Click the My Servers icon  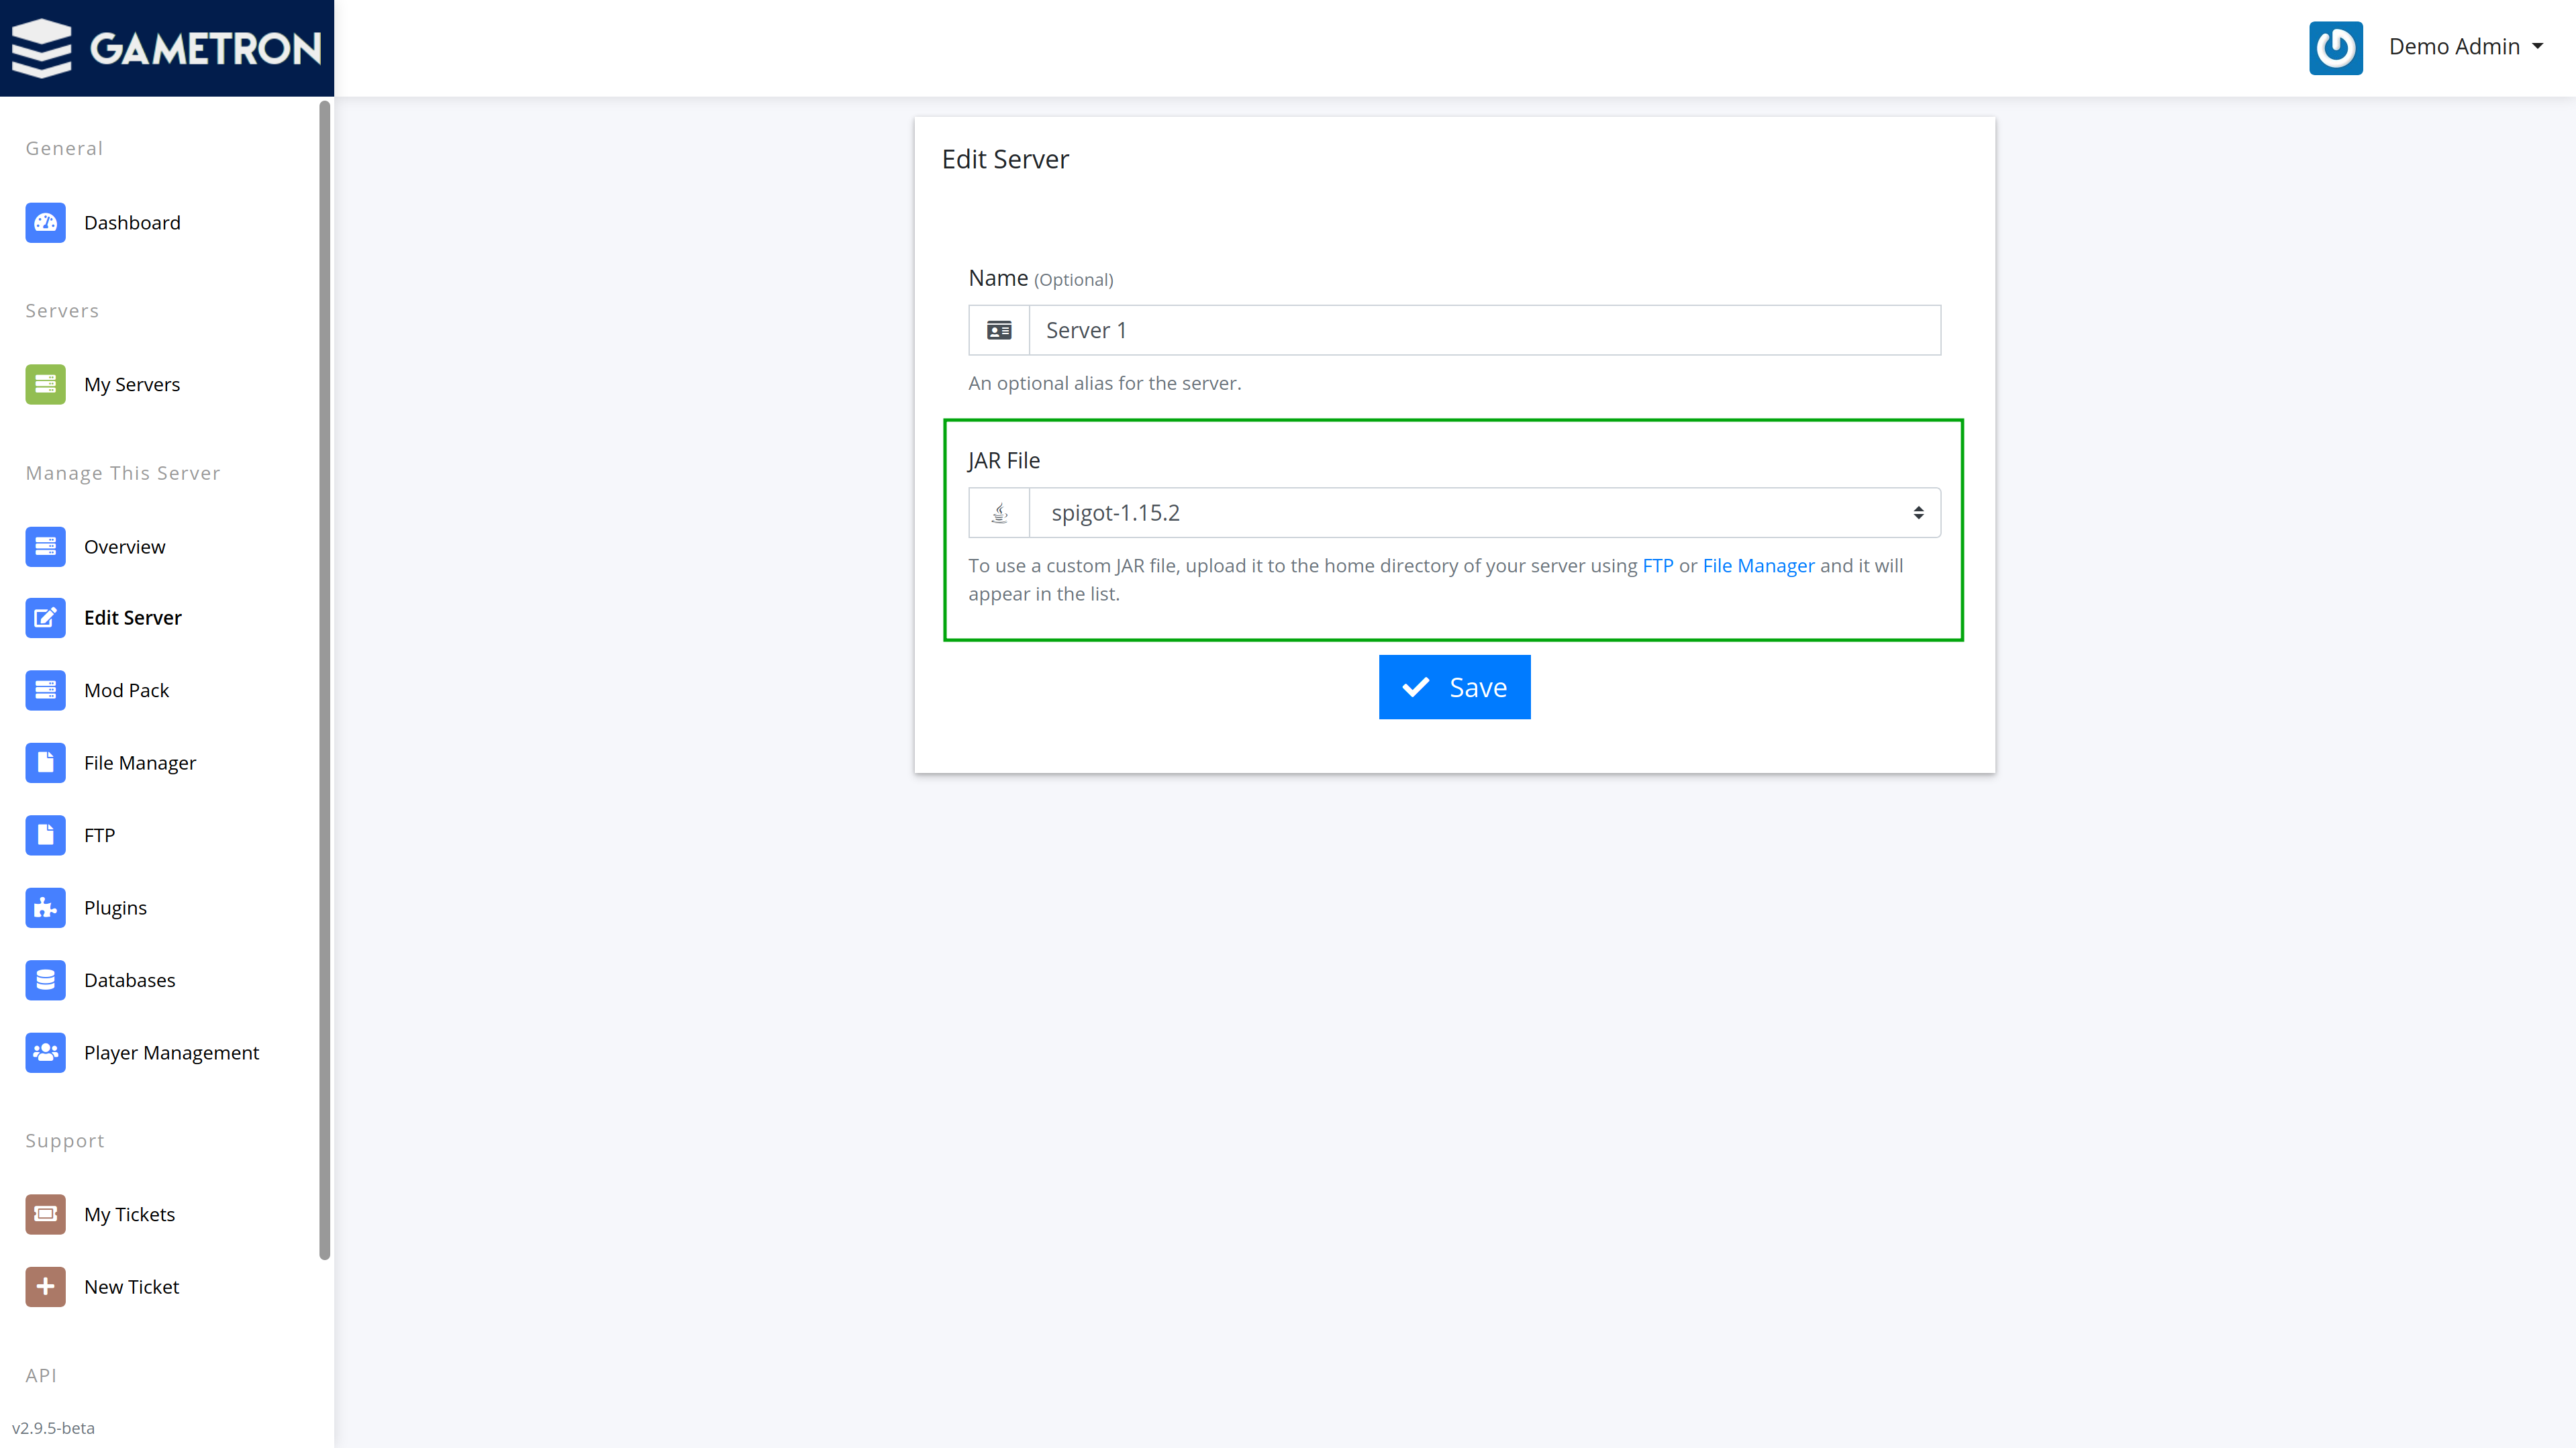pyautogui.click(x=46, y=384)
